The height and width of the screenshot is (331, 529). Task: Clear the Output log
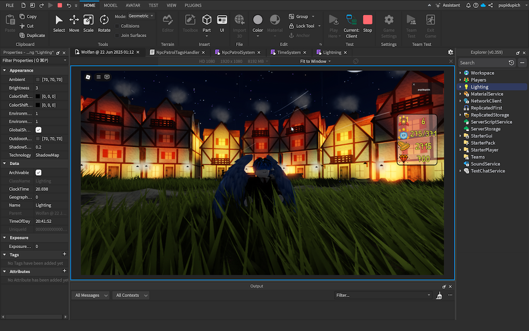pyautogui.click(x=439, y=296)
